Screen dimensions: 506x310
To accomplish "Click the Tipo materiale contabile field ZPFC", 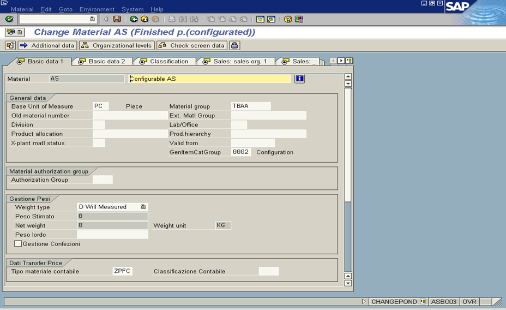I will coord(122,271).
